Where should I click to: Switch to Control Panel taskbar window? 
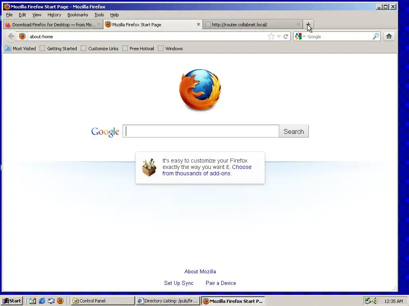click(103, 301)
